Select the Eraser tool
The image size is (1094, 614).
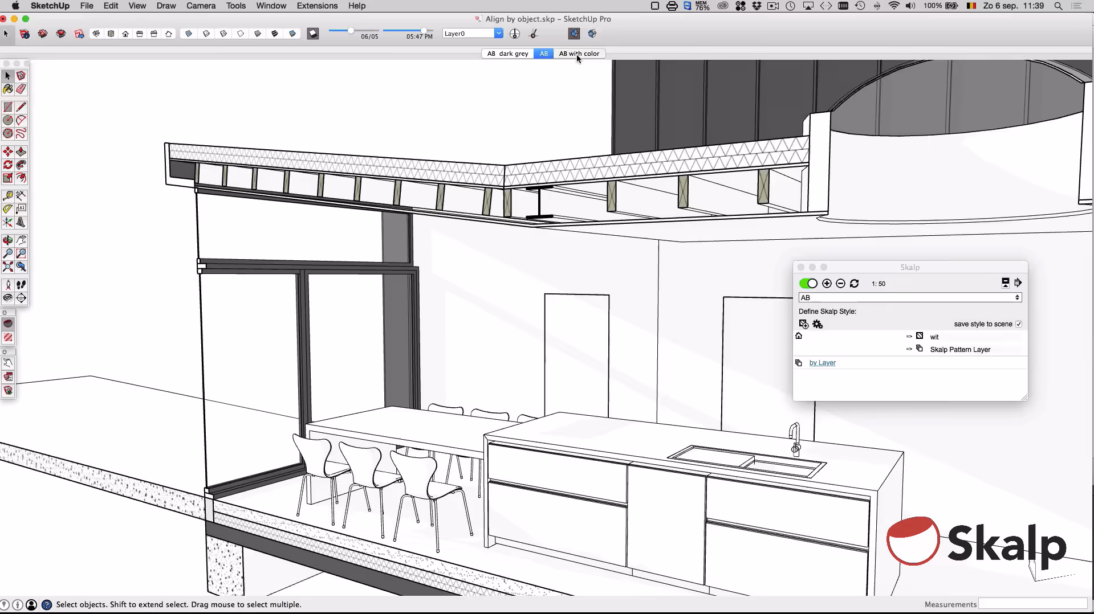click(21, 89)
